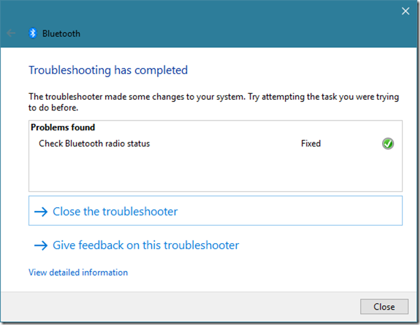Click Troubleshooting has completed heading
Screen dimensions: 420x325
(x=108, y=70)
